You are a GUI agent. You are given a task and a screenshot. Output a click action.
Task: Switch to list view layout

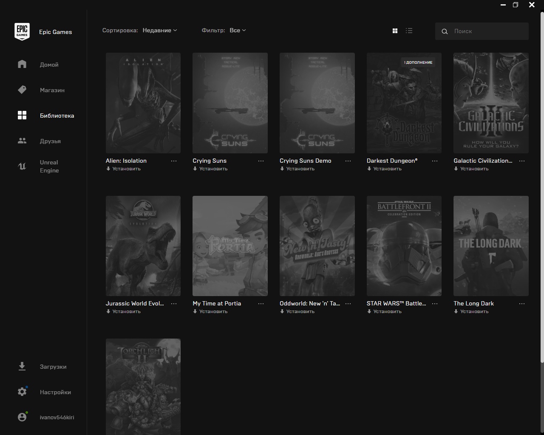point(409,31)
